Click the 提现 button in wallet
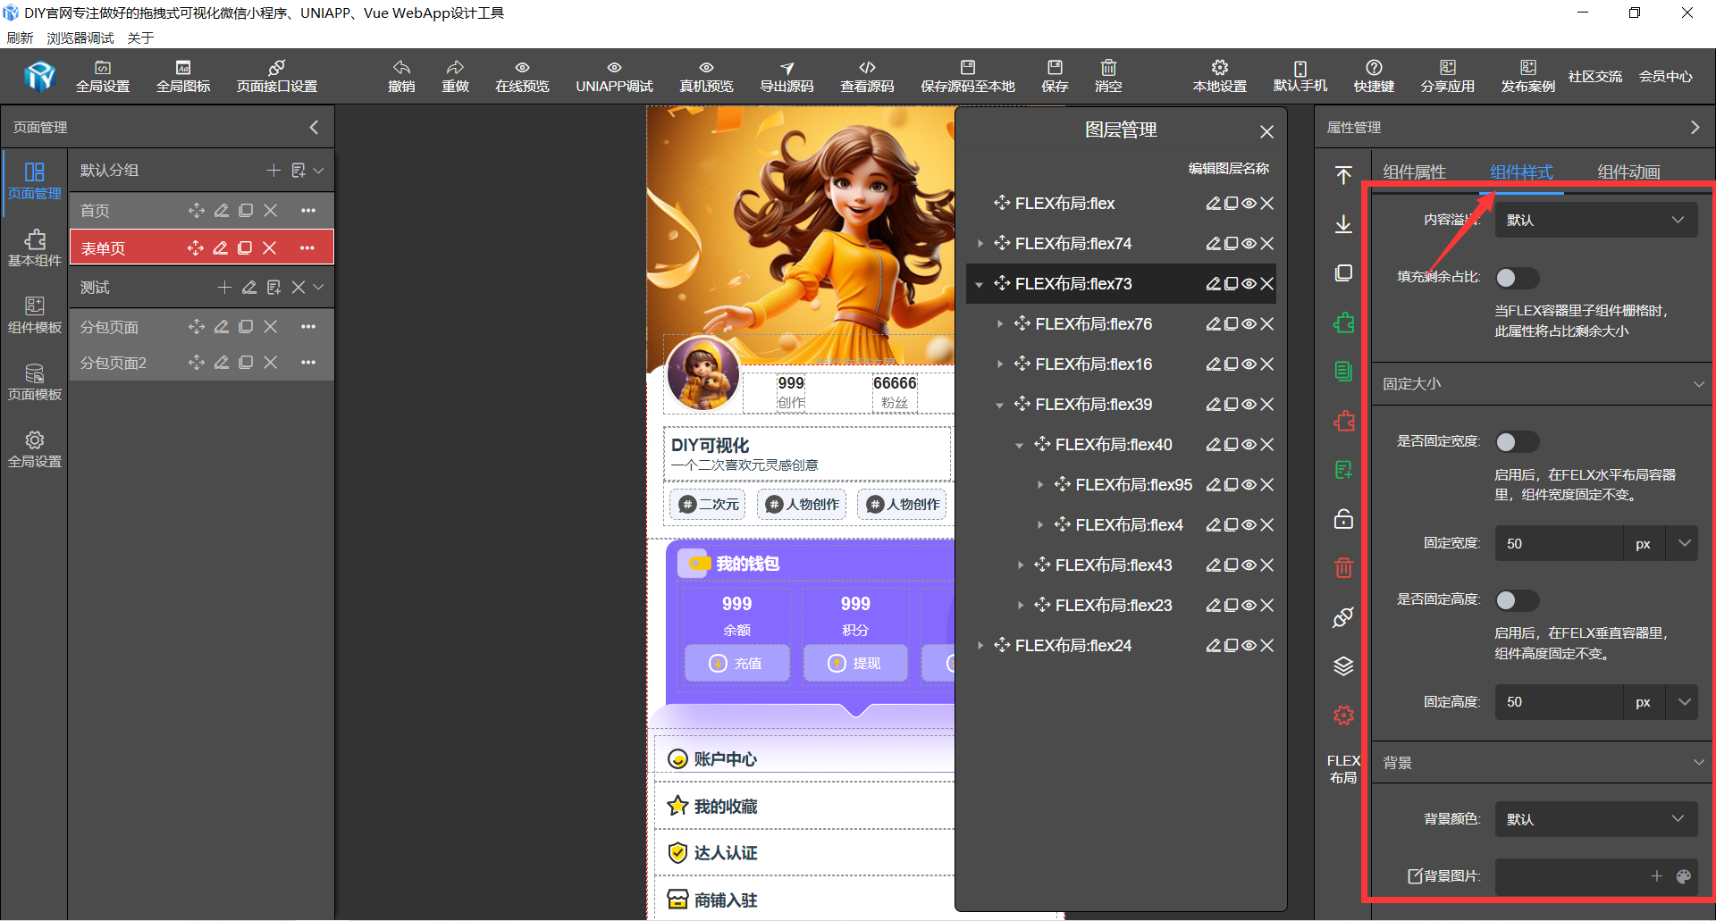This screenshot has height=921, width=1716. coord(855,663)
